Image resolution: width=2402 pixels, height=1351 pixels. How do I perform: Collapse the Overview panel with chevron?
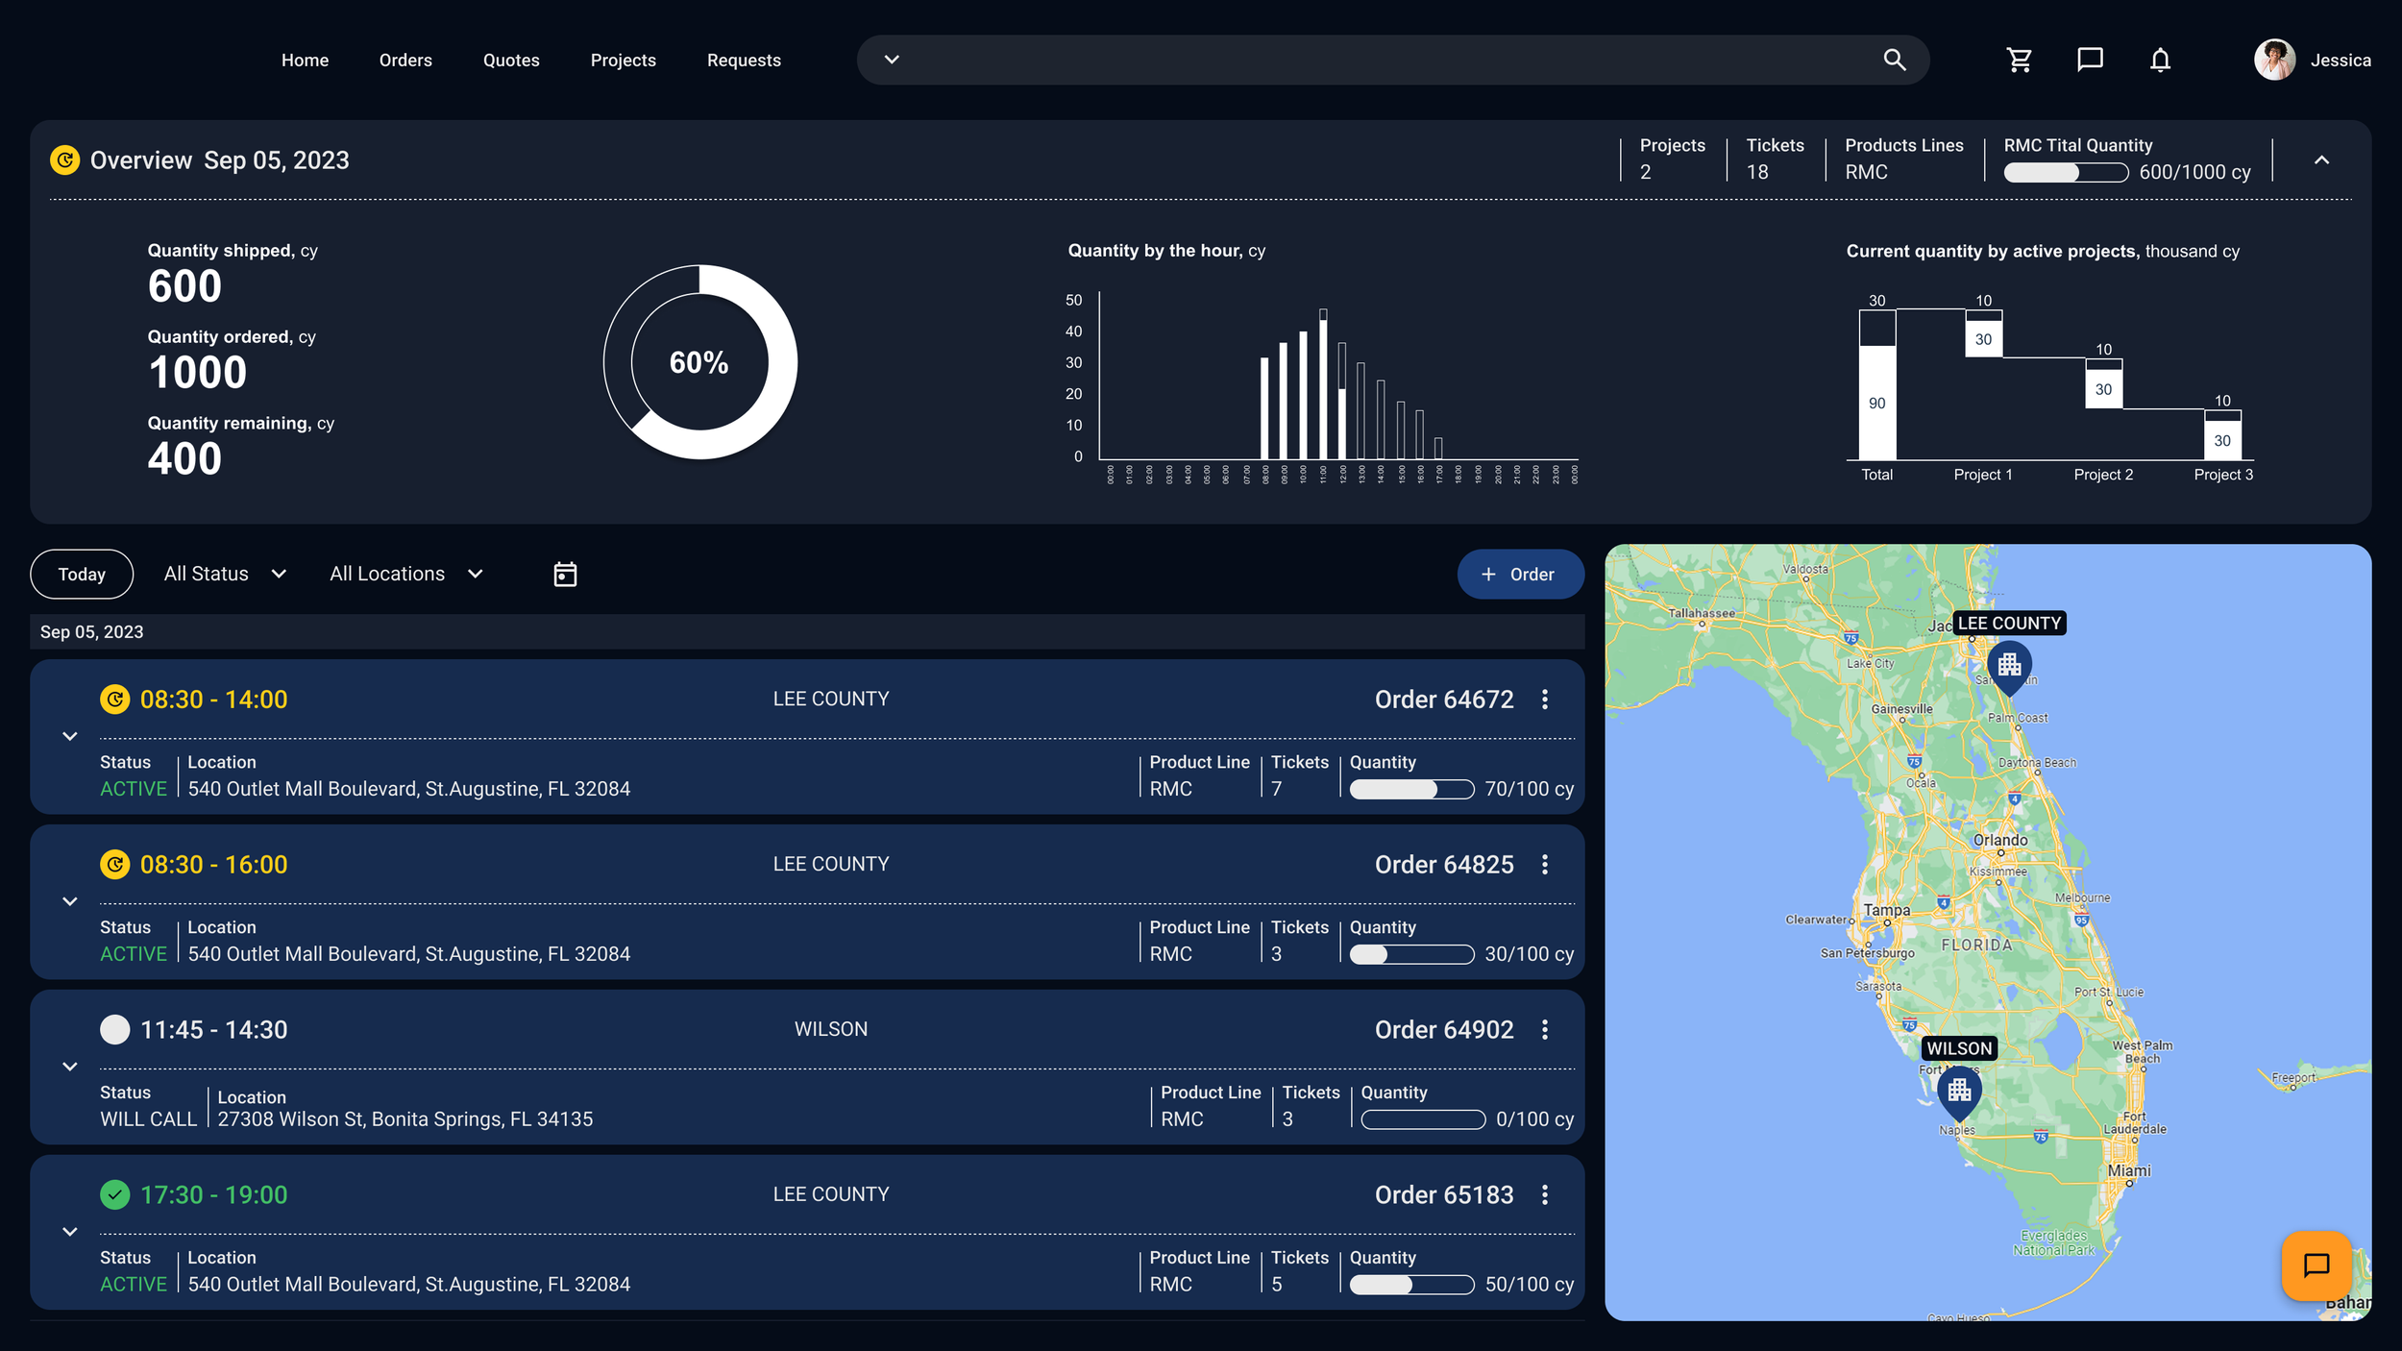click(2321, 160)
